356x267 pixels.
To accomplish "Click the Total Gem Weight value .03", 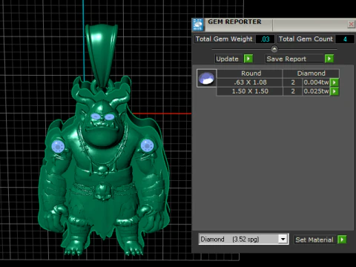I will pos(265,39).
